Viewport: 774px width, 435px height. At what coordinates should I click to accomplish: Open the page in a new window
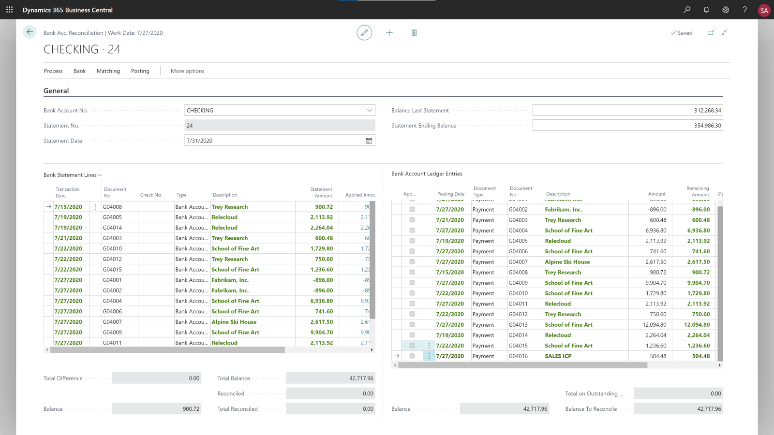tap(711, 32)
